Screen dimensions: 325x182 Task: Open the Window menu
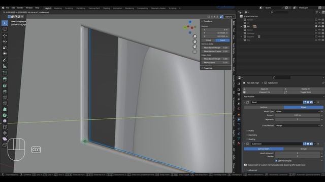(x=29, y=8)
